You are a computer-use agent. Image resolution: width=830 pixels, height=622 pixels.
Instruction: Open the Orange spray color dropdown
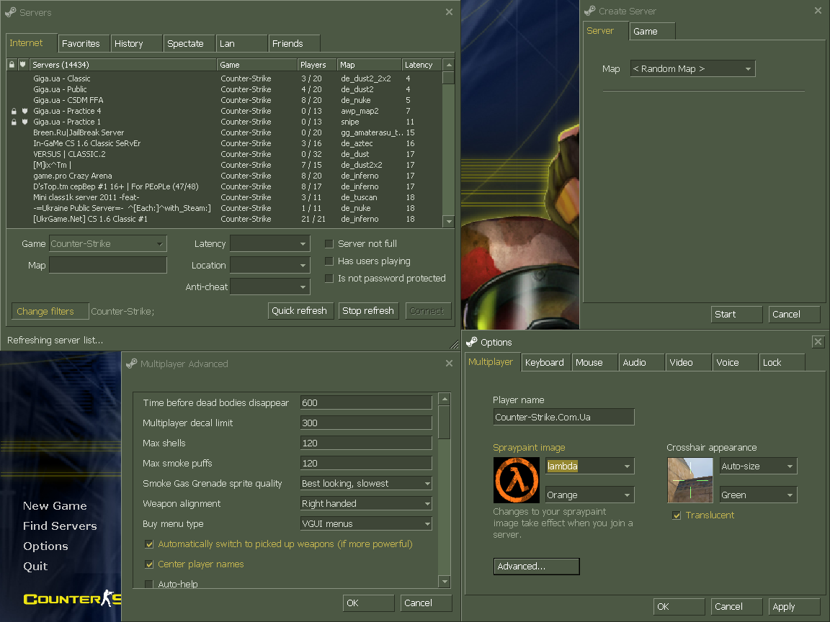tap(589, 495)
